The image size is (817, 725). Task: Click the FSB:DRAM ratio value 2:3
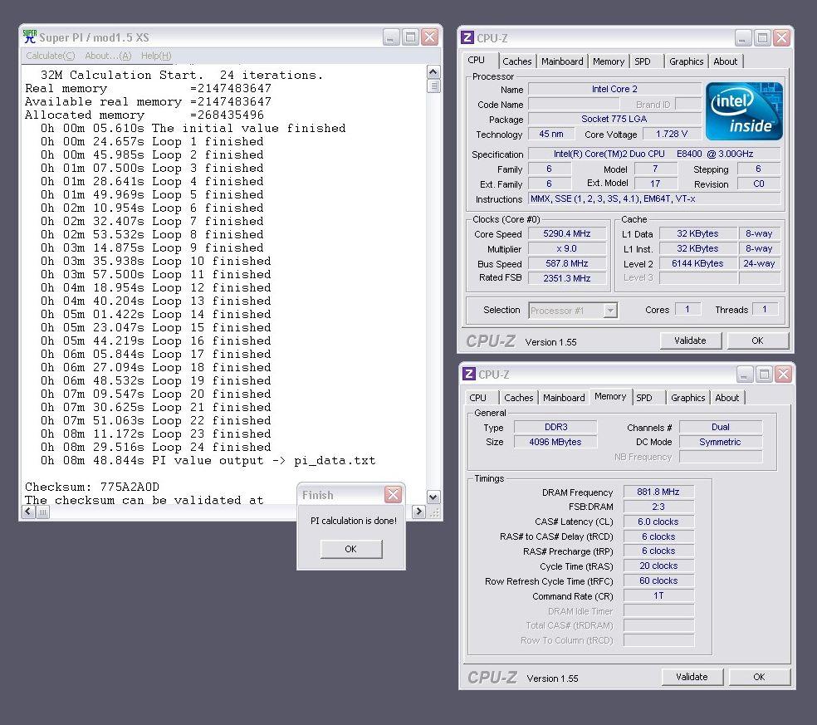point(658,507)
